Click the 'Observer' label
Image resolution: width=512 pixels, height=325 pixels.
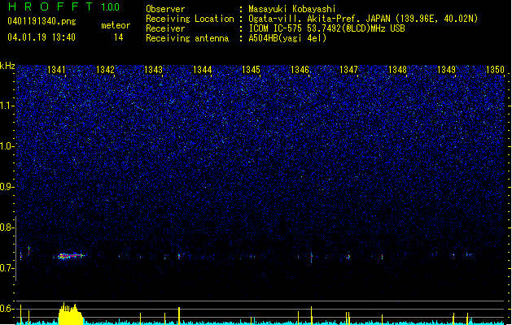[x=165, y=9]
